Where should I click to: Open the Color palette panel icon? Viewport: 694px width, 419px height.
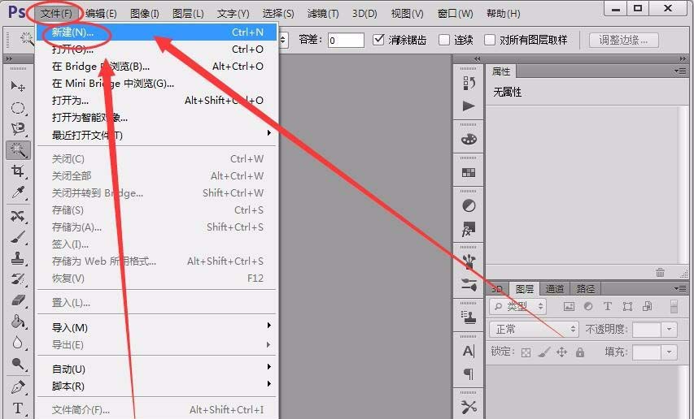pyautogui.click(x=469, y=140)
